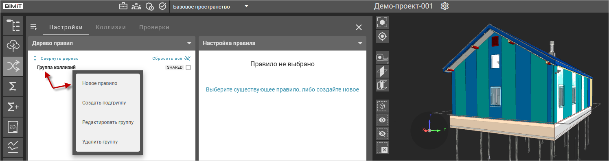Select the Группа коллизий tree item
609x161 pixels.
click(x=56, y=67)
